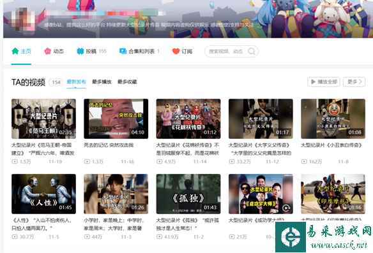Click title 大型纪录片《成功学大师》
The height and width of the screenshot is (253, 373).
[x=257, y=220]
